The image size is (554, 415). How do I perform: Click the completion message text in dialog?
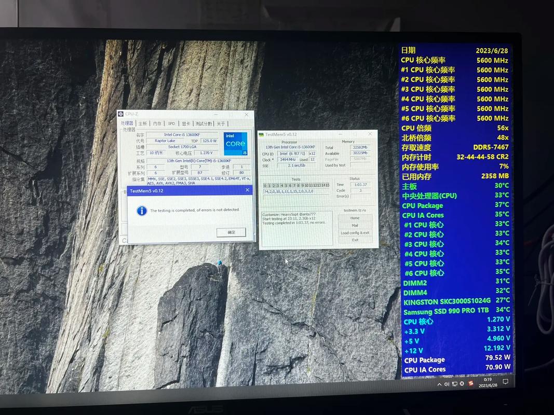195,210
